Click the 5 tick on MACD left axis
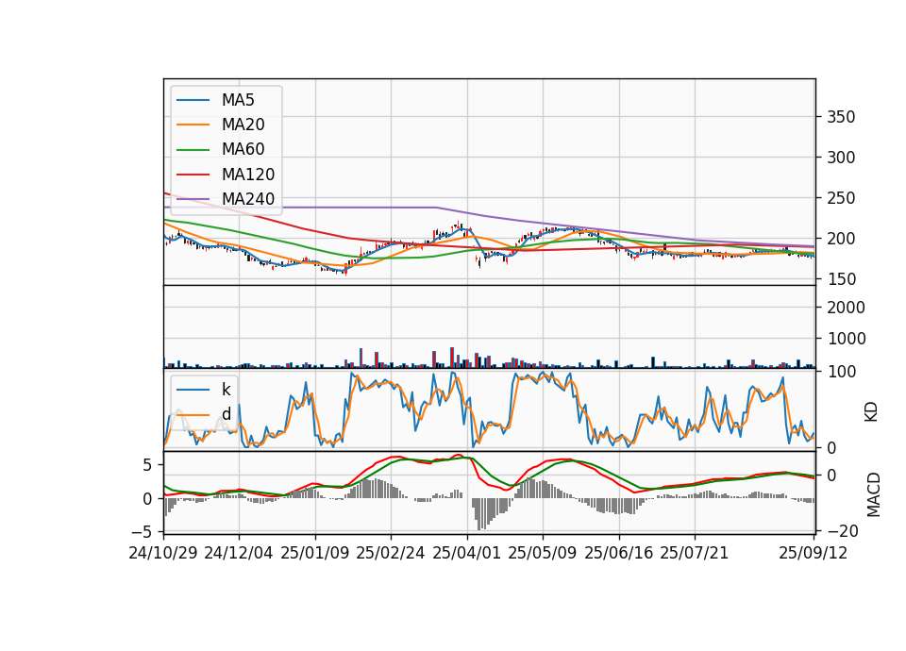The width and height of the screenshot is (906, 651). point(147,465)
